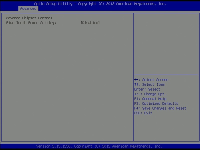
Task: Click the Version 2.15.1236 footer text
Action: [54, 146]
